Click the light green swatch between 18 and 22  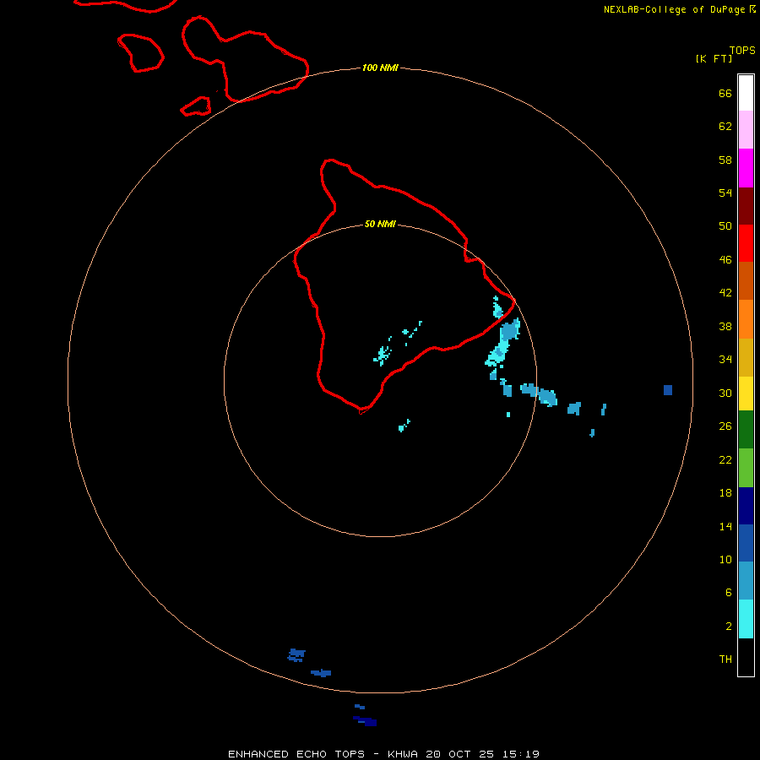746,468
